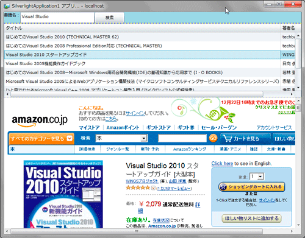Follow the Click here English link

(222, 164)
